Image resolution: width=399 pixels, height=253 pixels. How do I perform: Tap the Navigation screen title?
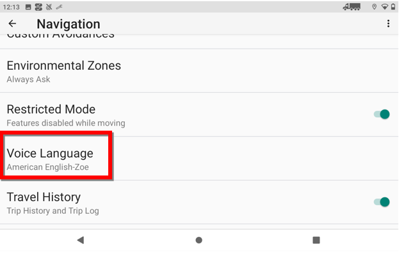pyautogui.click(x=69, y=24)
